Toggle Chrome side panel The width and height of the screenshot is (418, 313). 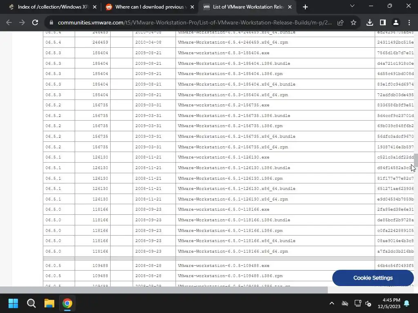pyautogui.click(x=383, y=23)
